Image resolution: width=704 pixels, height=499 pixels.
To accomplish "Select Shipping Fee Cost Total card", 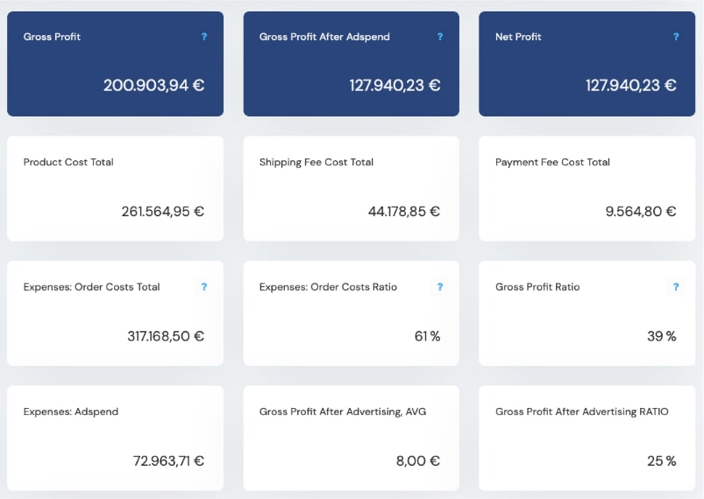I will (x=351, y=189).
